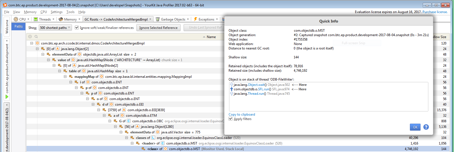Toggle Ignore soft/weak/finalizer references checkbox
Image resolution: width=454 pixels, height=152 pixels.
point(77,28)
